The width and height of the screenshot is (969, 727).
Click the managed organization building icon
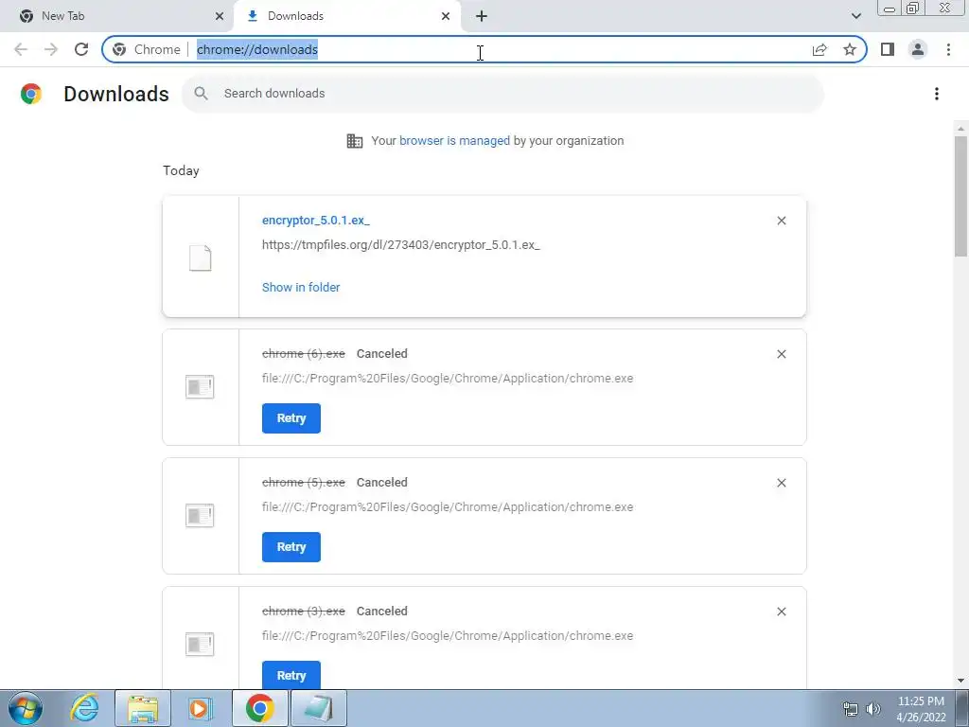(x=355, y=141)
